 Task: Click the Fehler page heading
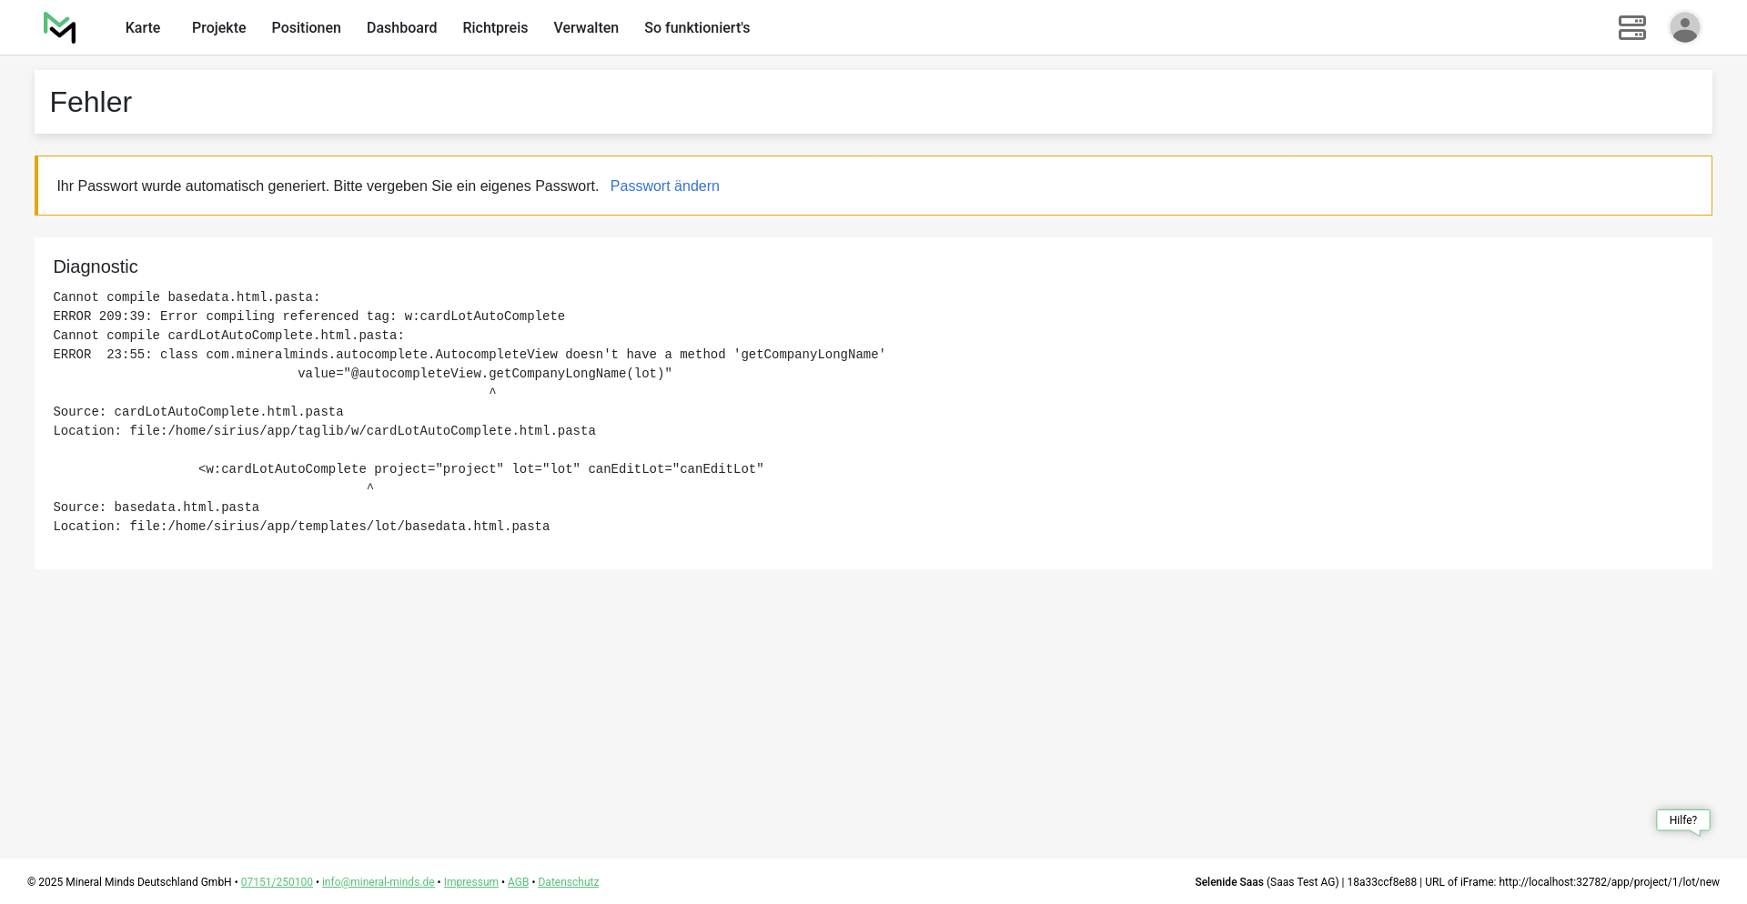(91, 103)
